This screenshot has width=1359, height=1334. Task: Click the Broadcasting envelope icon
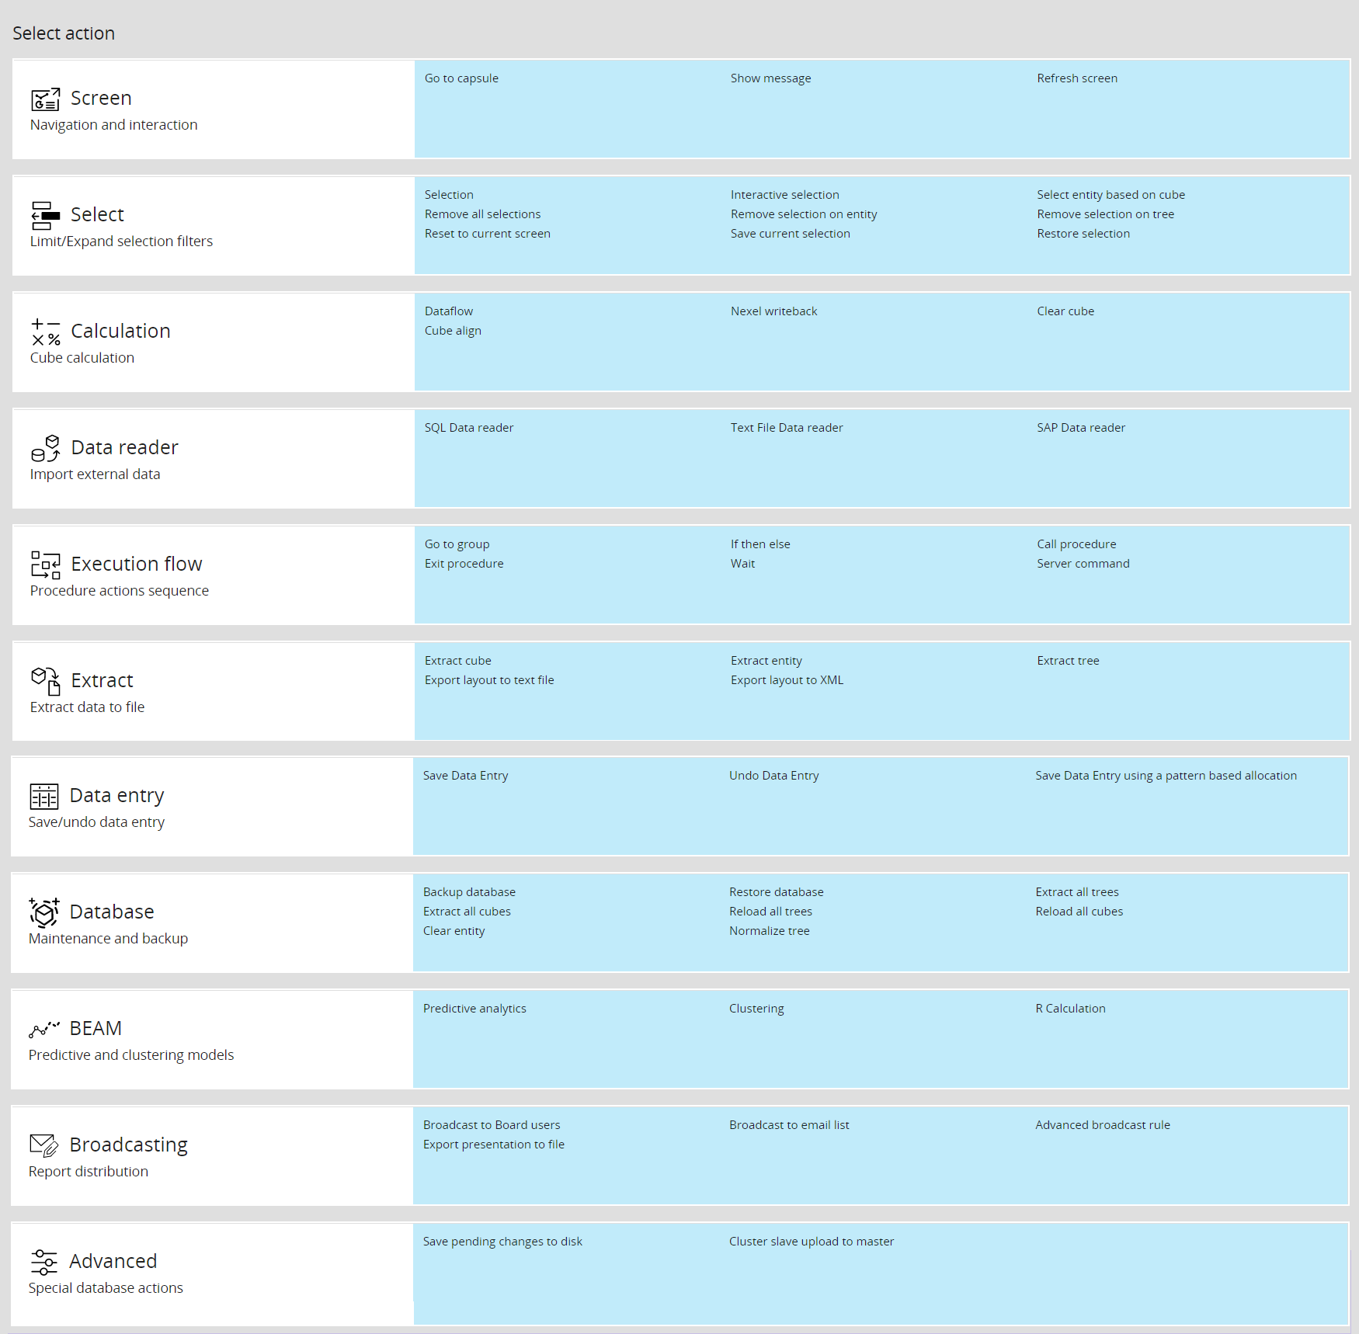(44, 1145)
